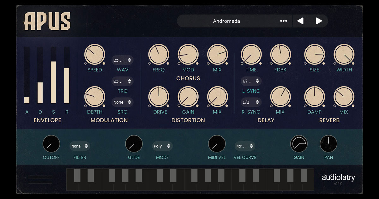Image resolution: width=379 pixels, height=199 pixels.
Task: Click the modulation SPEED knob
Action: (94, 54)
